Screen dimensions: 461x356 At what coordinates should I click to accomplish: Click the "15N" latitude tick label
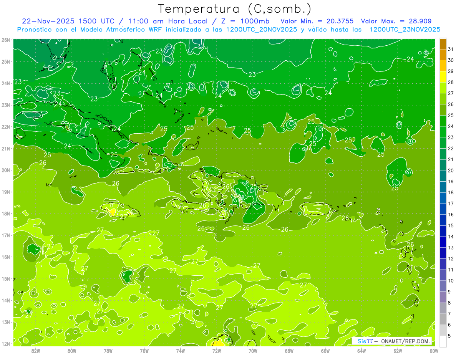(x=6, y=278)
